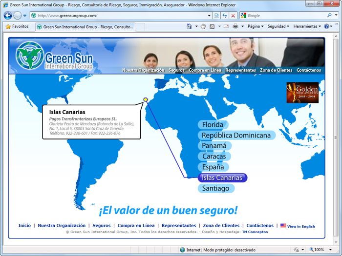
Task: Select Zona de Clientes in top navigation
Action: pyautogui.click(x=276, y=70)
